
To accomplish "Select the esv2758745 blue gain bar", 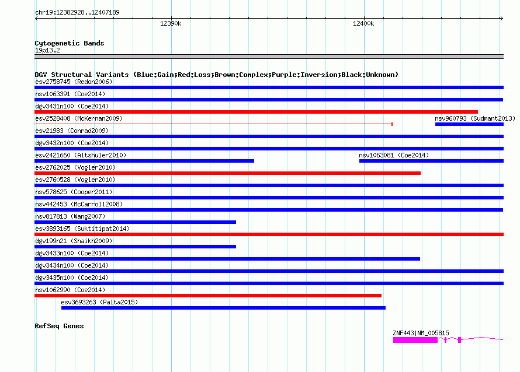I will 269,87.
